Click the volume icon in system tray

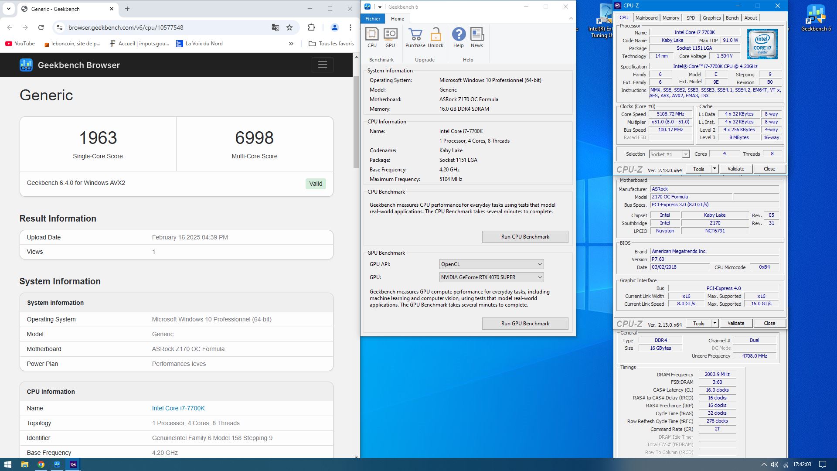point(775,464)
